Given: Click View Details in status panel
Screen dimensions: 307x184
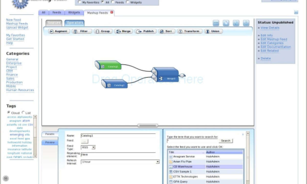Looking at the screenshot, I should [270, 28].
